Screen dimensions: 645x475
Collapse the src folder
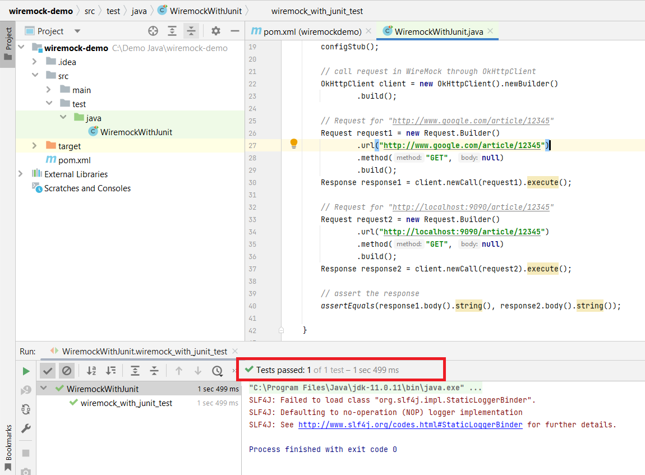tap(35, 76)
